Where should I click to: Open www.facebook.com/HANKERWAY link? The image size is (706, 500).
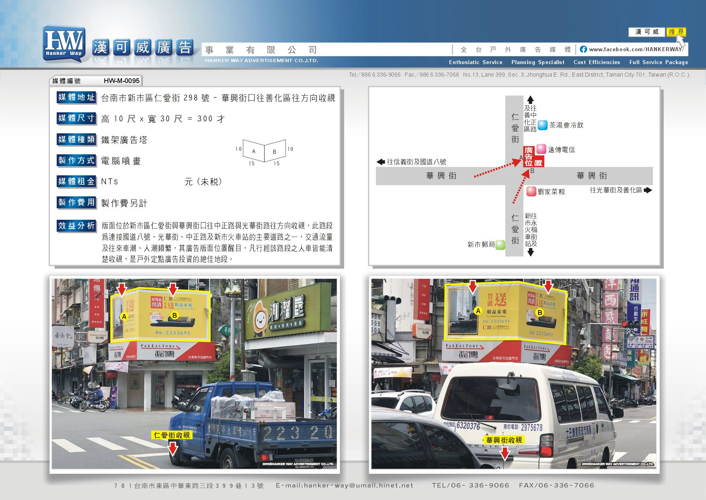click(x=636, y=49)
